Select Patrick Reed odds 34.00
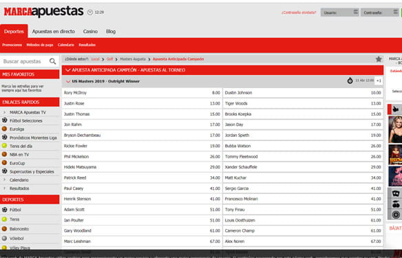This screenshot has width=402, height=258. point(142,178)
